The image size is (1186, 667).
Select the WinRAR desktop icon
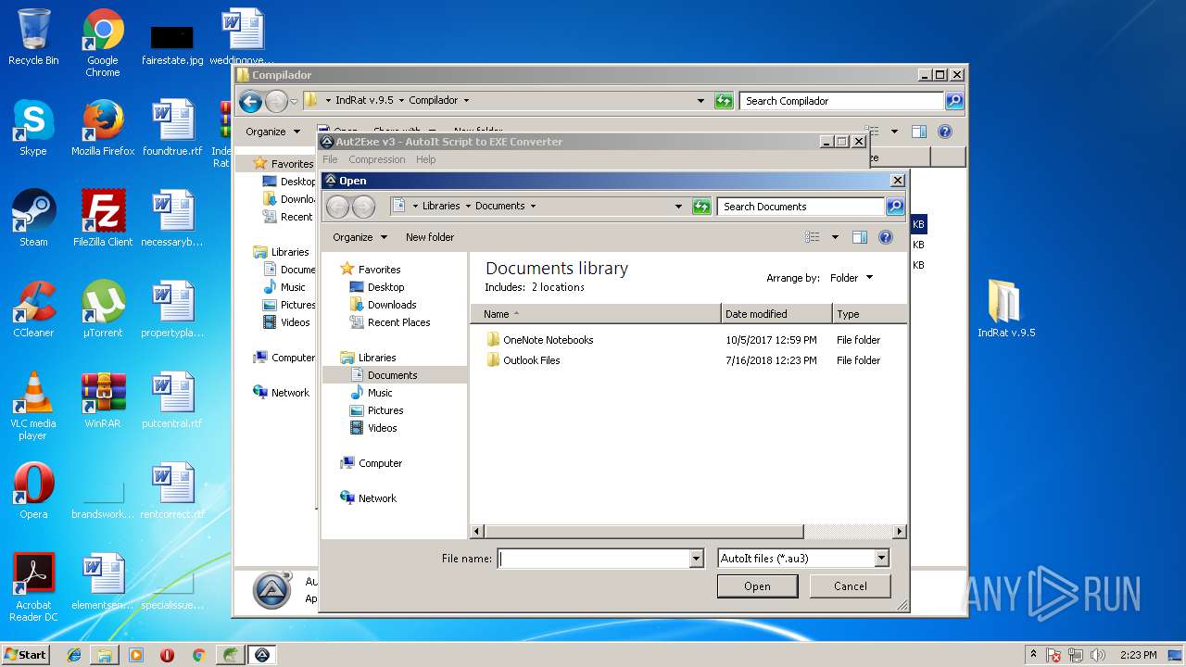click(x=103, y=400)
